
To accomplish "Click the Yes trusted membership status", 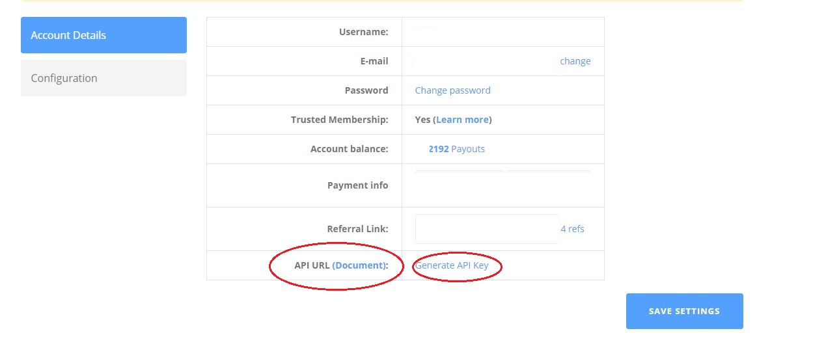I will (x=422, y=120).
